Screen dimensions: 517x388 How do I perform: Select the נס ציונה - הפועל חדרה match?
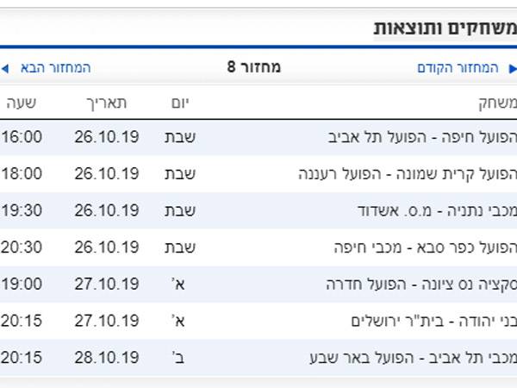(x=420, y=284)
